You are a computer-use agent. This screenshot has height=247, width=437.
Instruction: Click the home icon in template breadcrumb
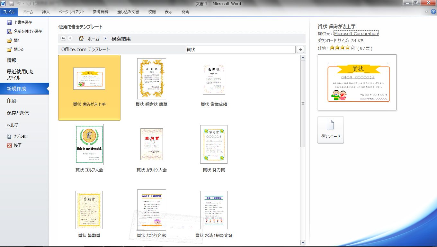pyautogui.click(x=81, y=38)
